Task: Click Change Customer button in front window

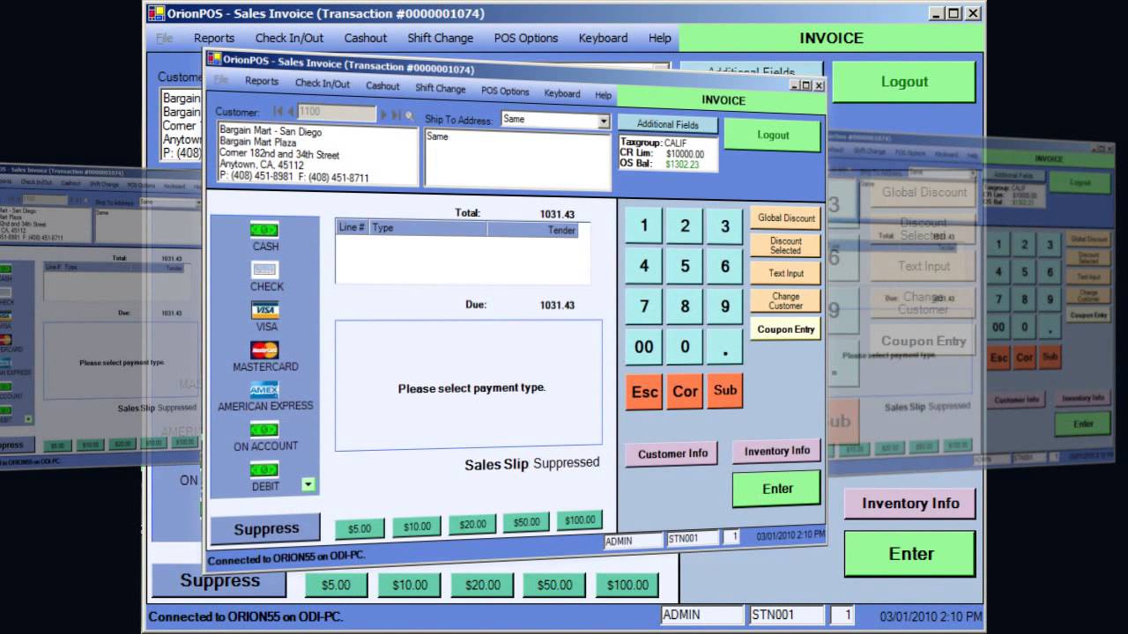Action: tap(786, 301)
